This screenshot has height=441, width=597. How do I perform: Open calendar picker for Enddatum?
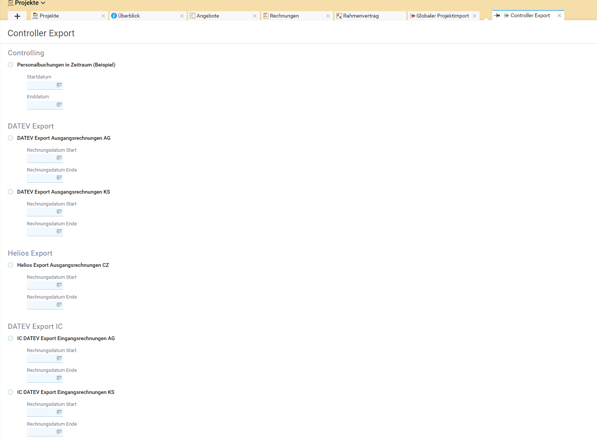pos(59,105)
